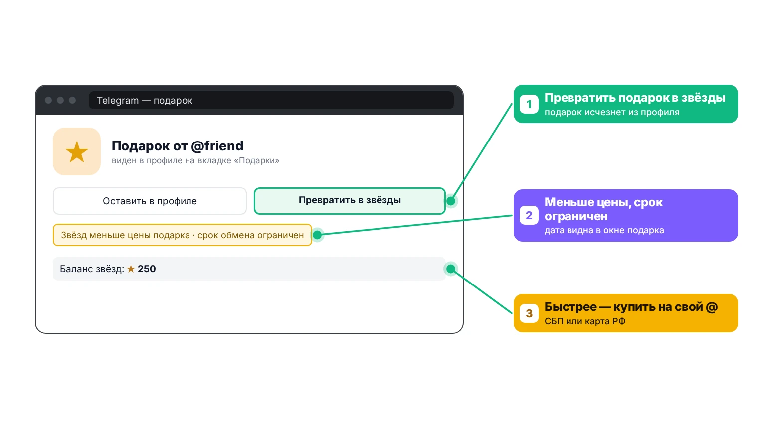Click the yellow notice «Звёзд меньше цены подарка»
The height and width of the screenshot is (426, 758).
pos(183,235)
